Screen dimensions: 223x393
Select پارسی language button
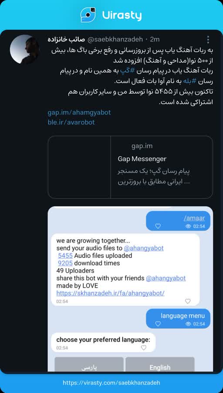pyautogui.click(x=89, y=364)
